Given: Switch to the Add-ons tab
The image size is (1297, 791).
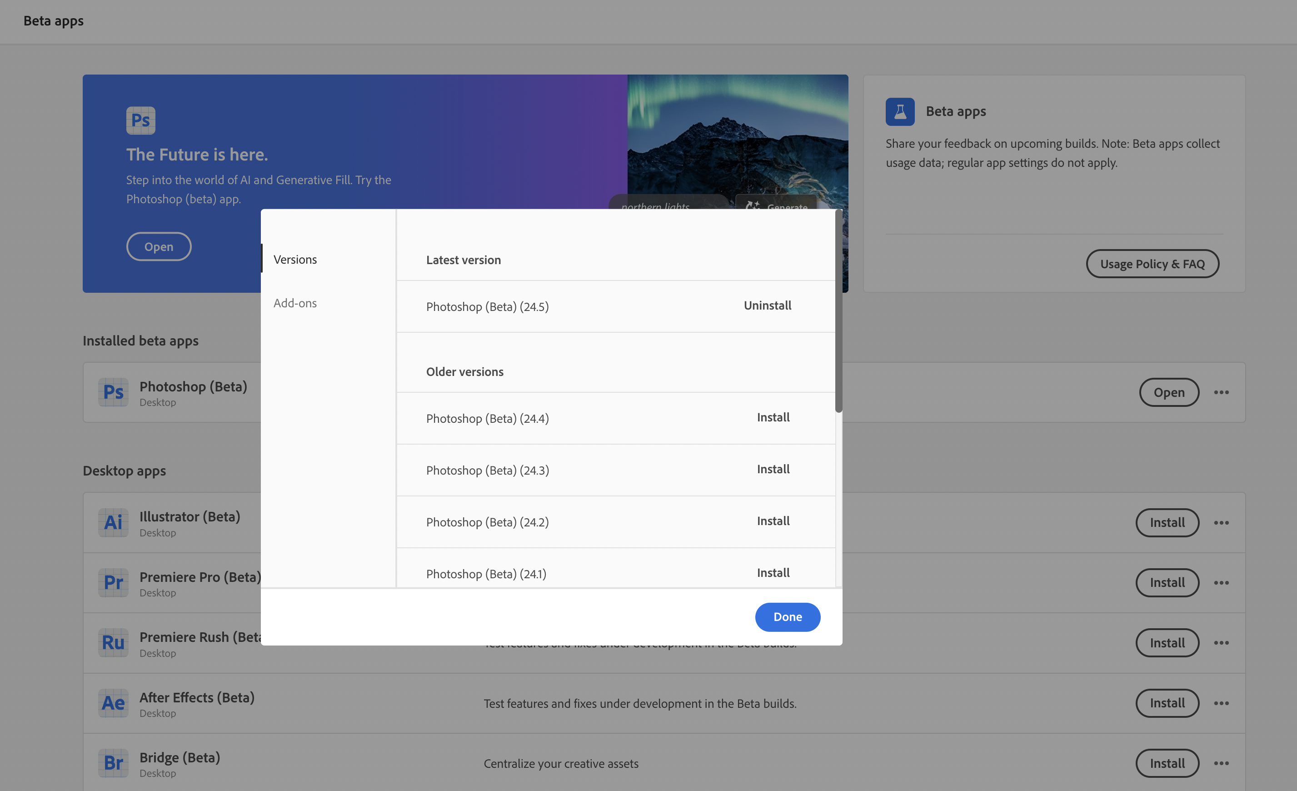Looking at the screenshot, I should pos(295,303).
